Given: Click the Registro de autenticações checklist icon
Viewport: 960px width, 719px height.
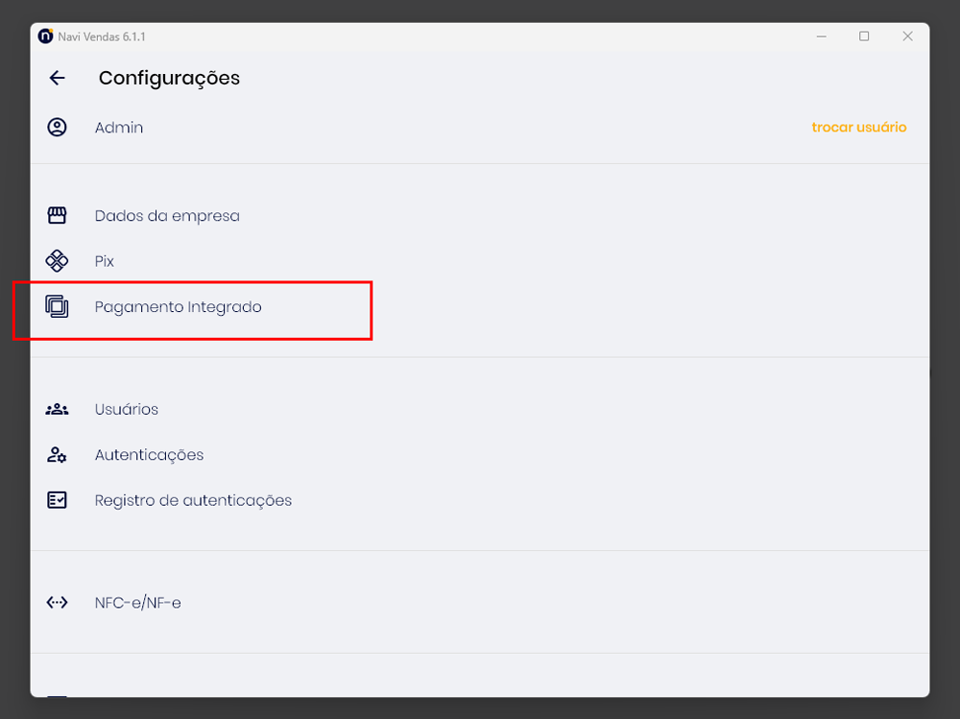Looking at the screenshot, I should tap(58, 500).
